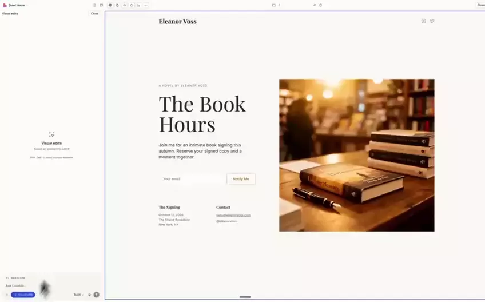This screenshot has width=485, height=302.
Task: Toggle the sidebar panel layout icon
Action: point(101,5)
